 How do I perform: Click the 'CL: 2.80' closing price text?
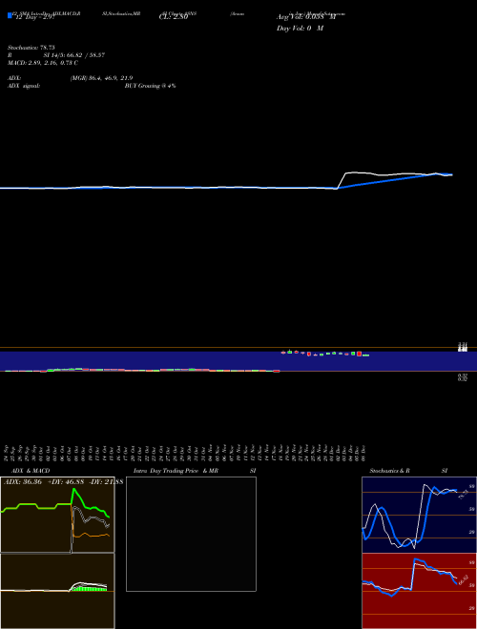point(174,17)
